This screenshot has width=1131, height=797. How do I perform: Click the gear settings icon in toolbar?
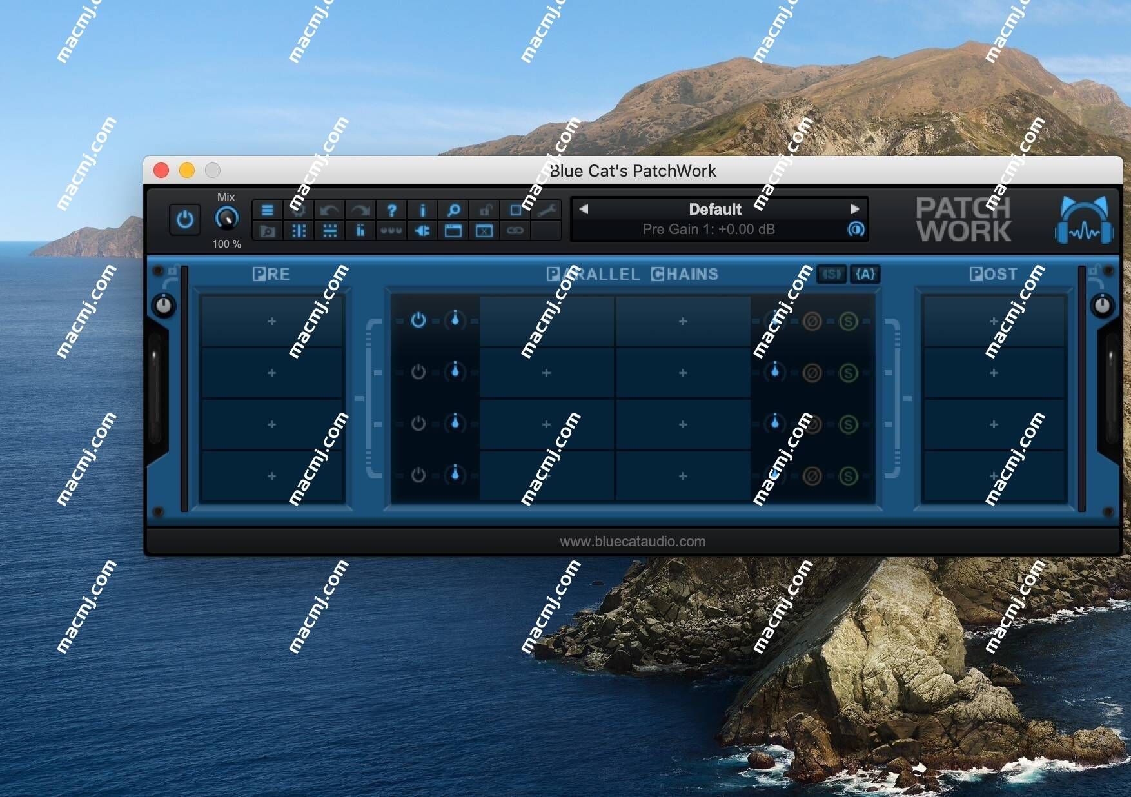tap(299, 210)
